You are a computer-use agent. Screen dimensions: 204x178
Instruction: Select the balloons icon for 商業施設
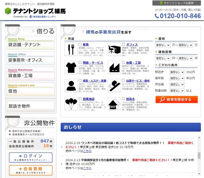pyautogui.click(x=71, y=103)
